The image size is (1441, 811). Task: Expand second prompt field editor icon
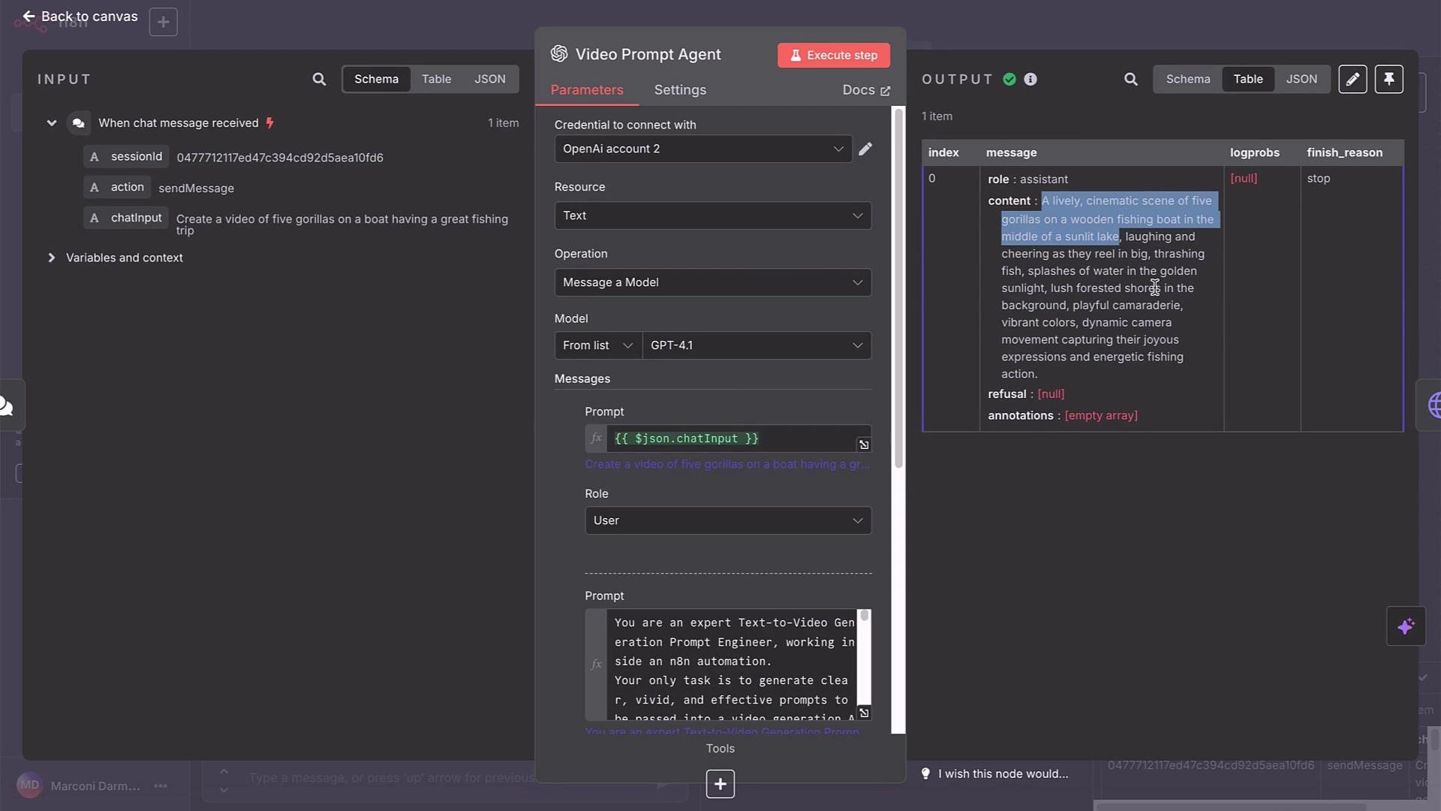tap(864, 713)
